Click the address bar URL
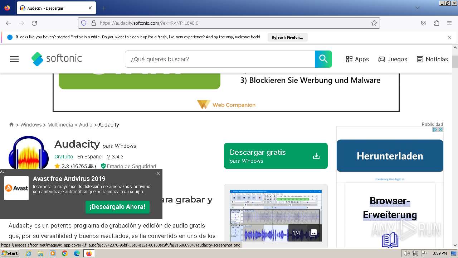The height and width of the screenshot is (258, 458). click(x=149, y=23)
